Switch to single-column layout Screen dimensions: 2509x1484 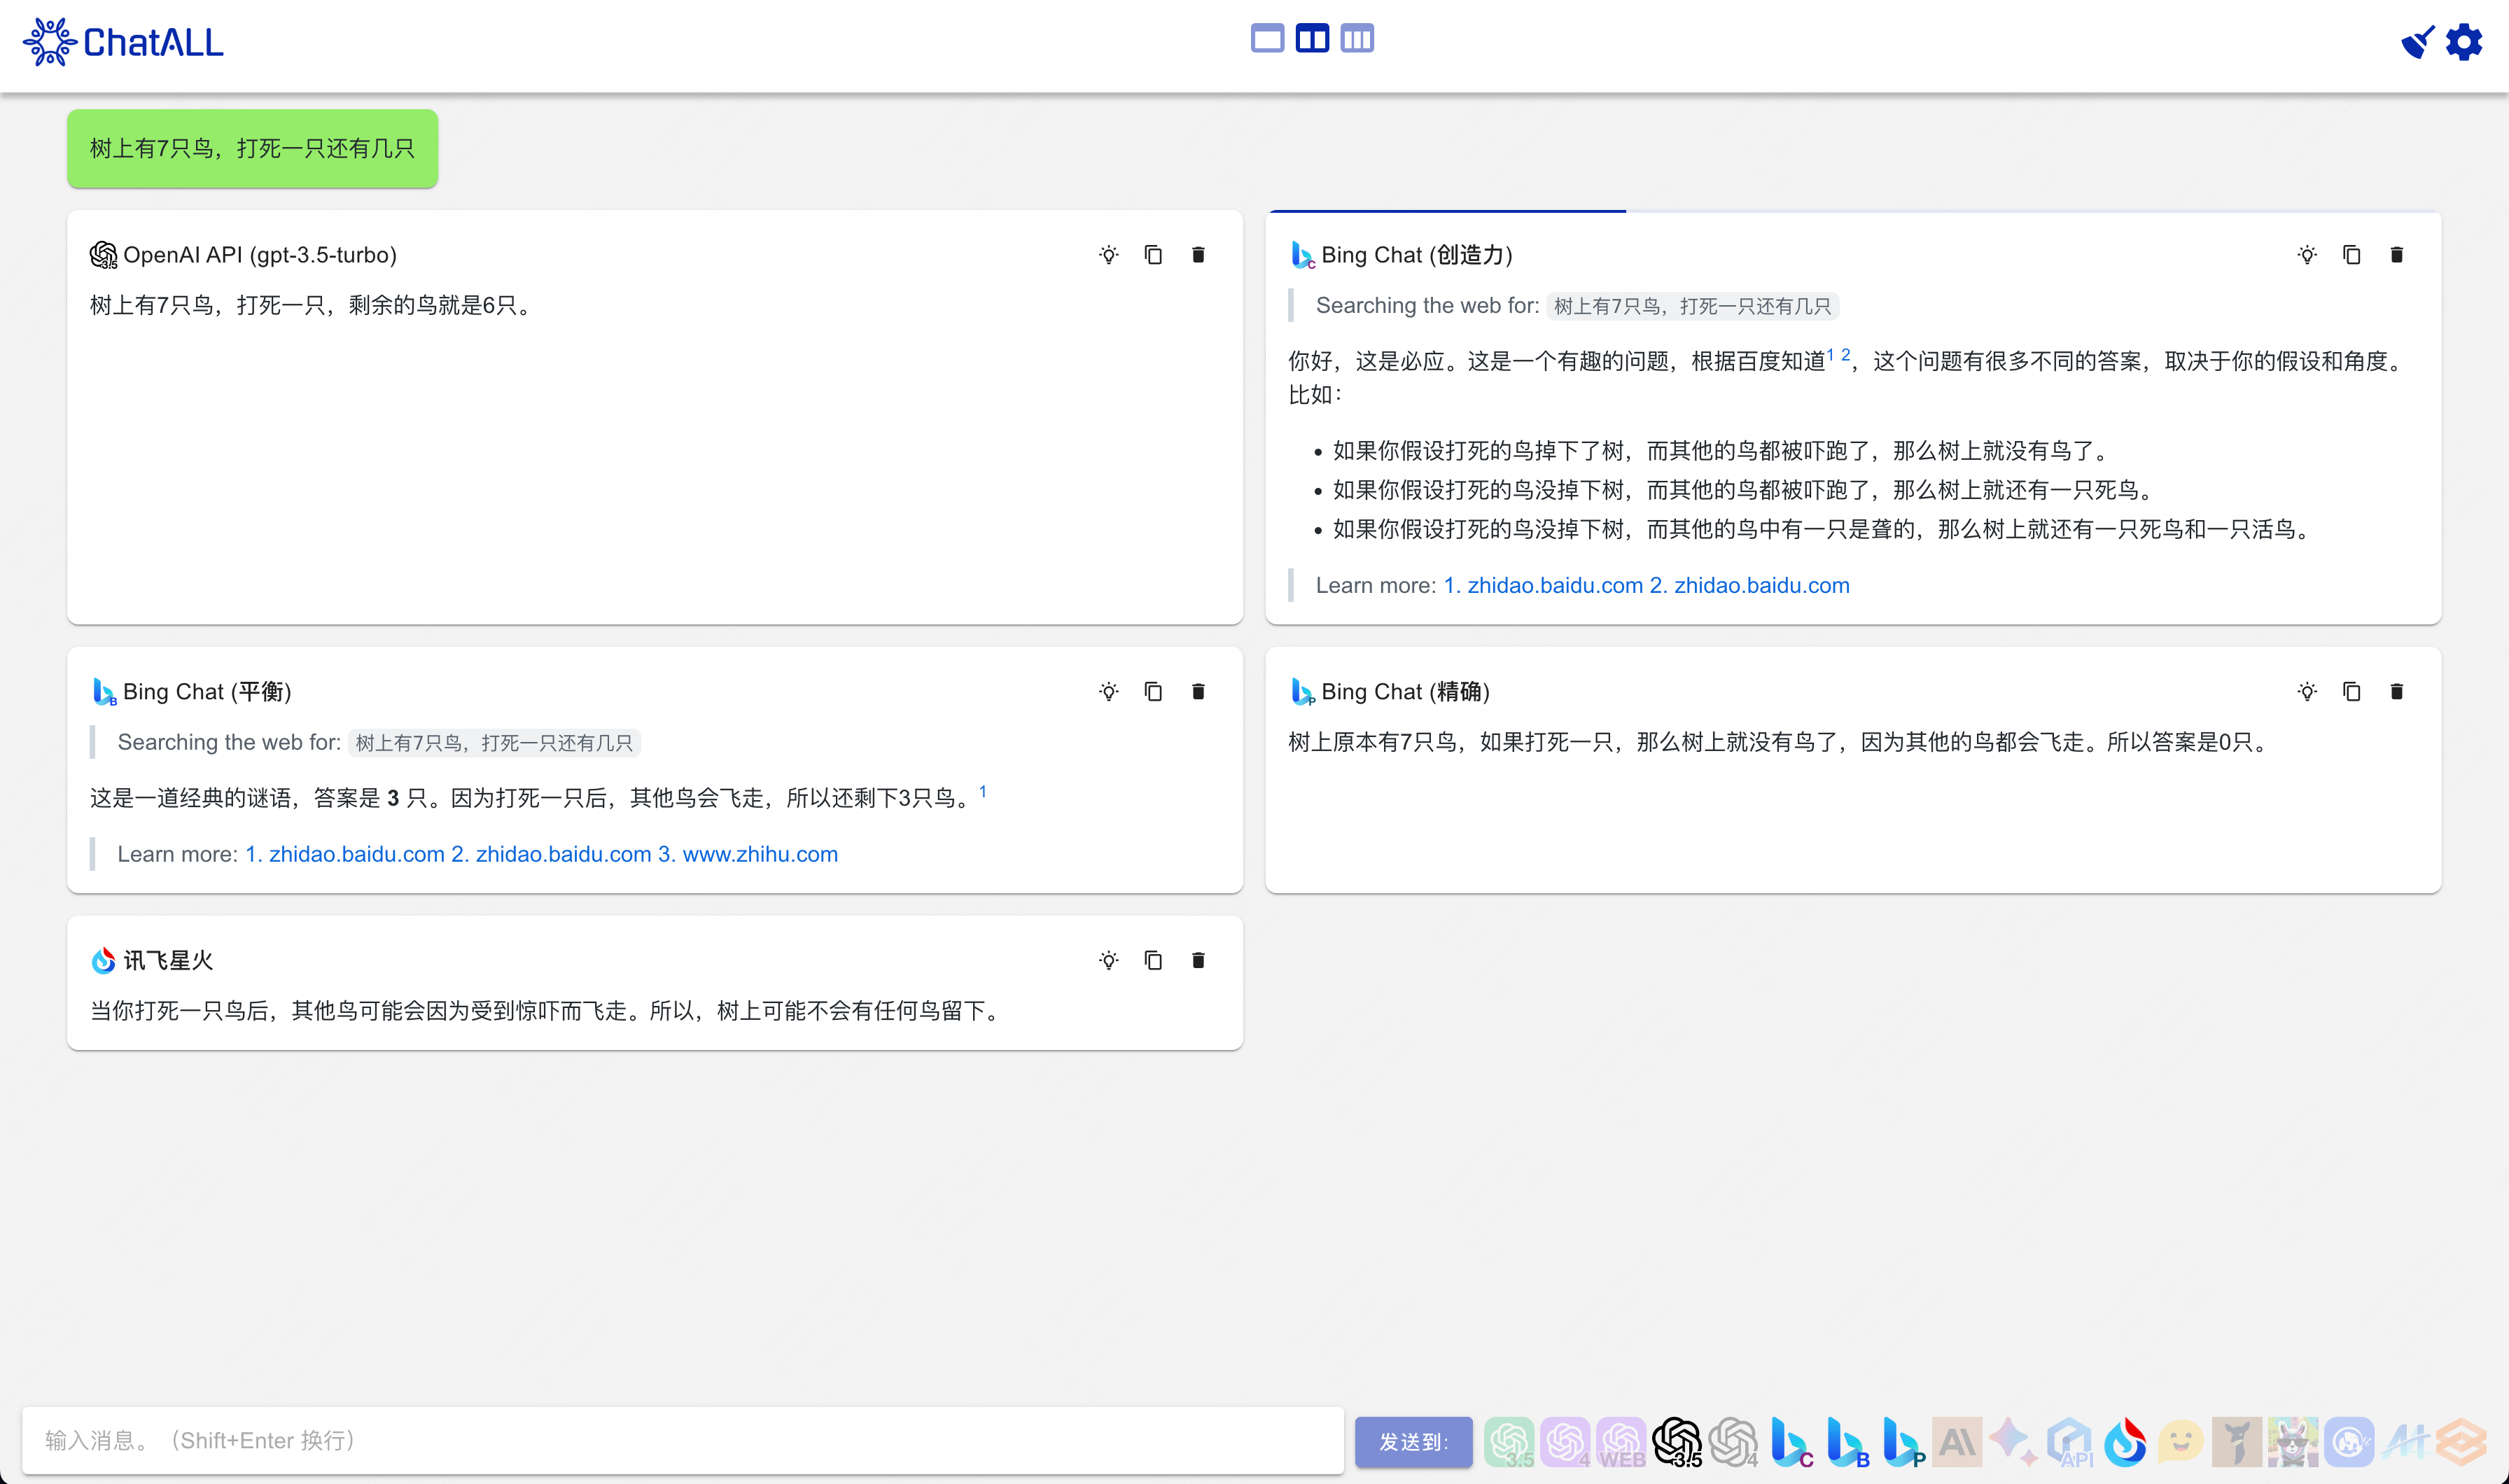(x=1267, y=39)
